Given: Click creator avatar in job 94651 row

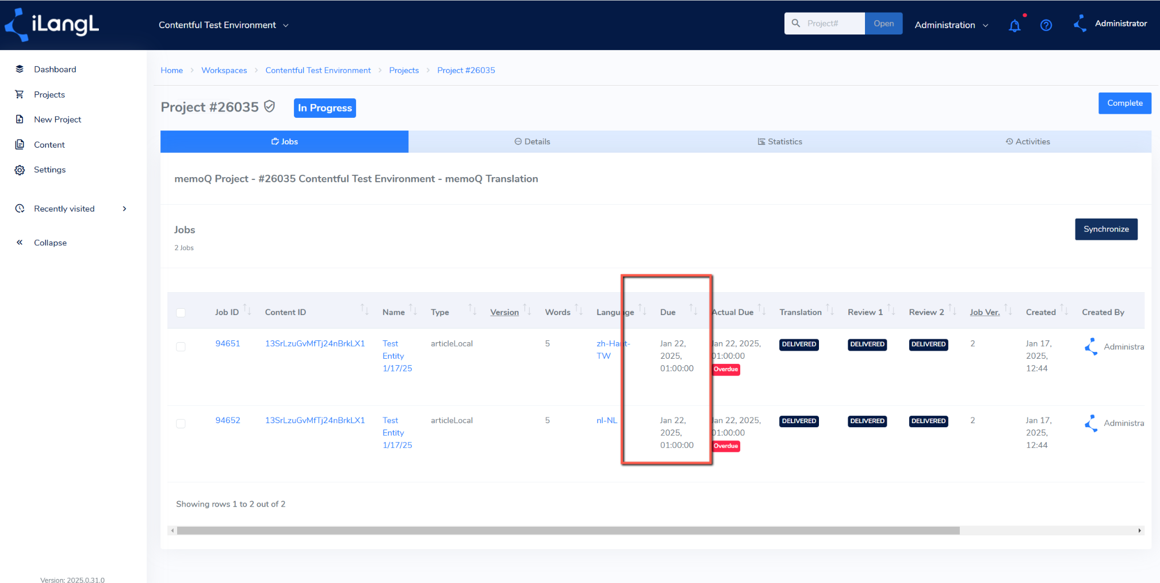Looking at the screenshot, I should (1091, 346).
